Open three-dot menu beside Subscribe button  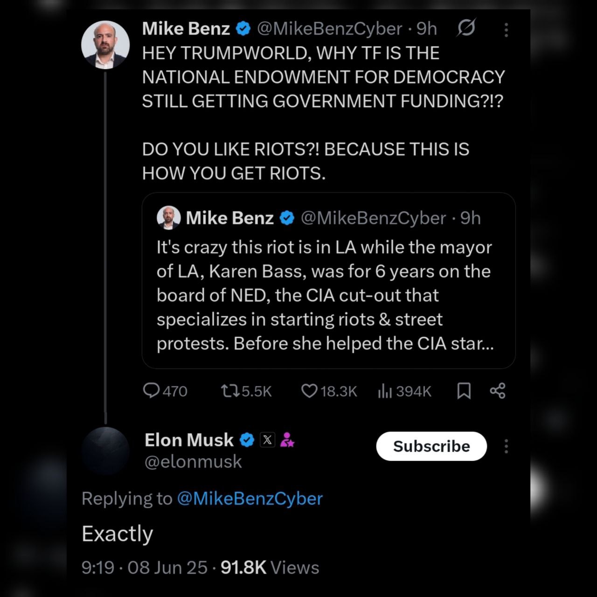click(x=506, y=446)
